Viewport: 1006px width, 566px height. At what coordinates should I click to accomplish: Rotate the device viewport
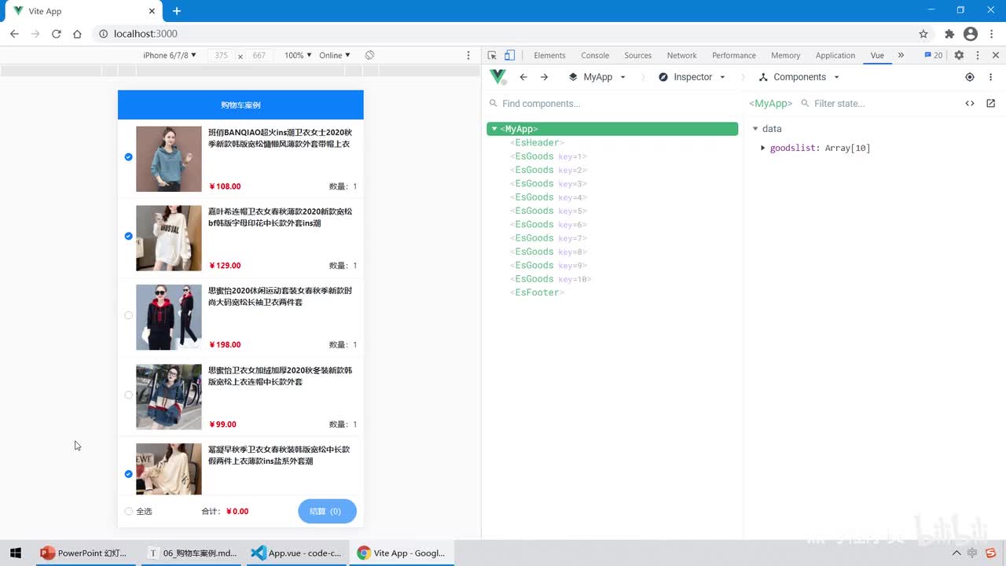tap(369, 56)
